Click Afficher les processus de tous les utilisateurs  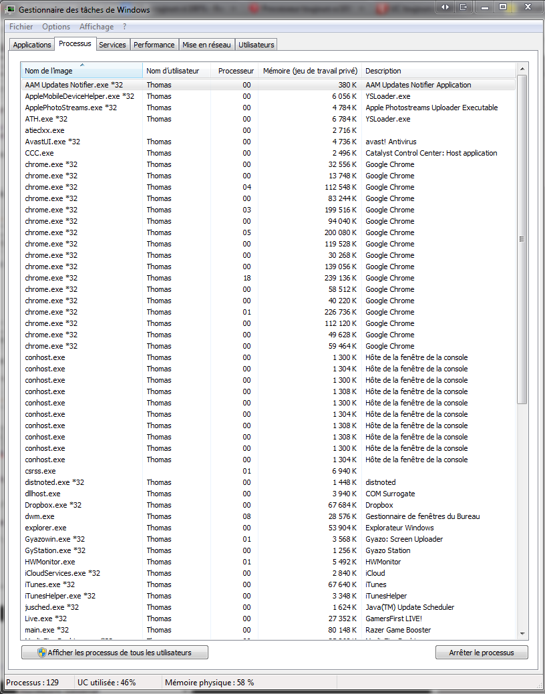click(x=115, y=653)
